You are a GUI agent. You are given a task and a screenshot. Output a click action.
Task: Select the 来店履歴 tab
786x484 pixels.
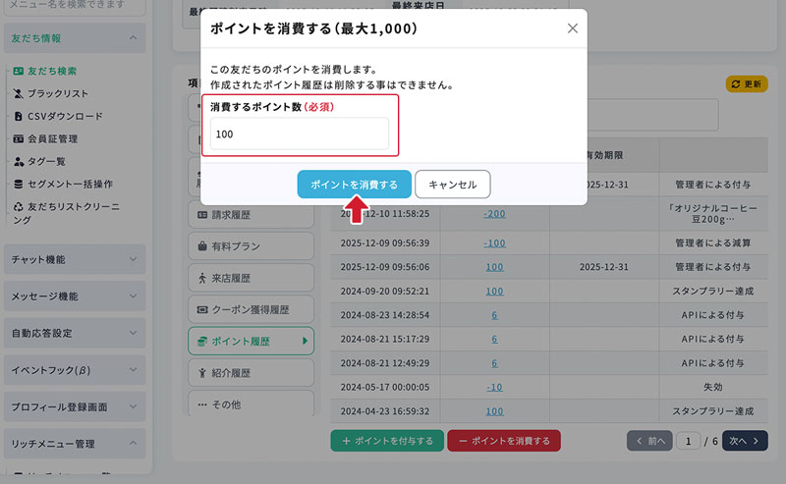pyautogui.click(x=251, y=279)
